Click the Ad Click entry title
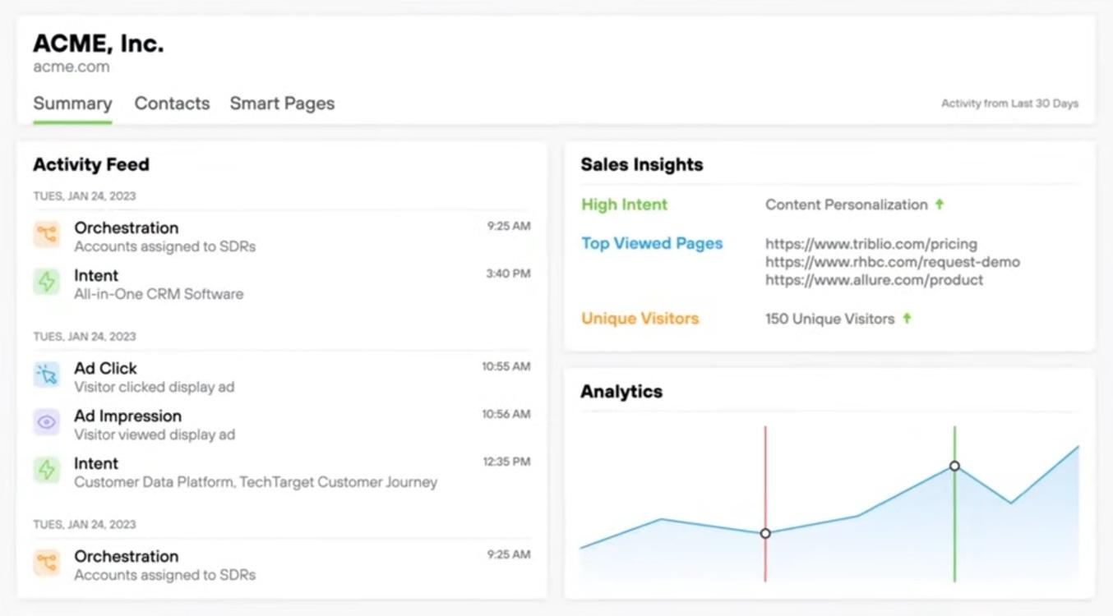Screen dimensions: 1113x616 point(105,368)
